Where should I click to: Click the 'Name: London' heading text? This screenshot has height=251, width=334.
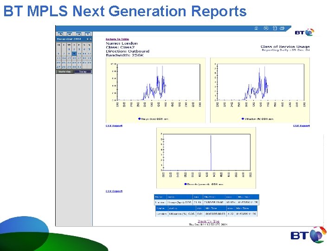[x=122, y=43]
